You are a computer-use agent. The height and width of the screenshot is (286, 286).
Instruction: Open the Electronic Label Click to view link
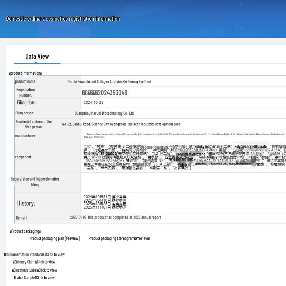pos(35,270)
